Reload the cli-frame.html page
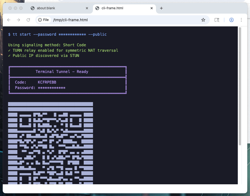 point(28,20)
